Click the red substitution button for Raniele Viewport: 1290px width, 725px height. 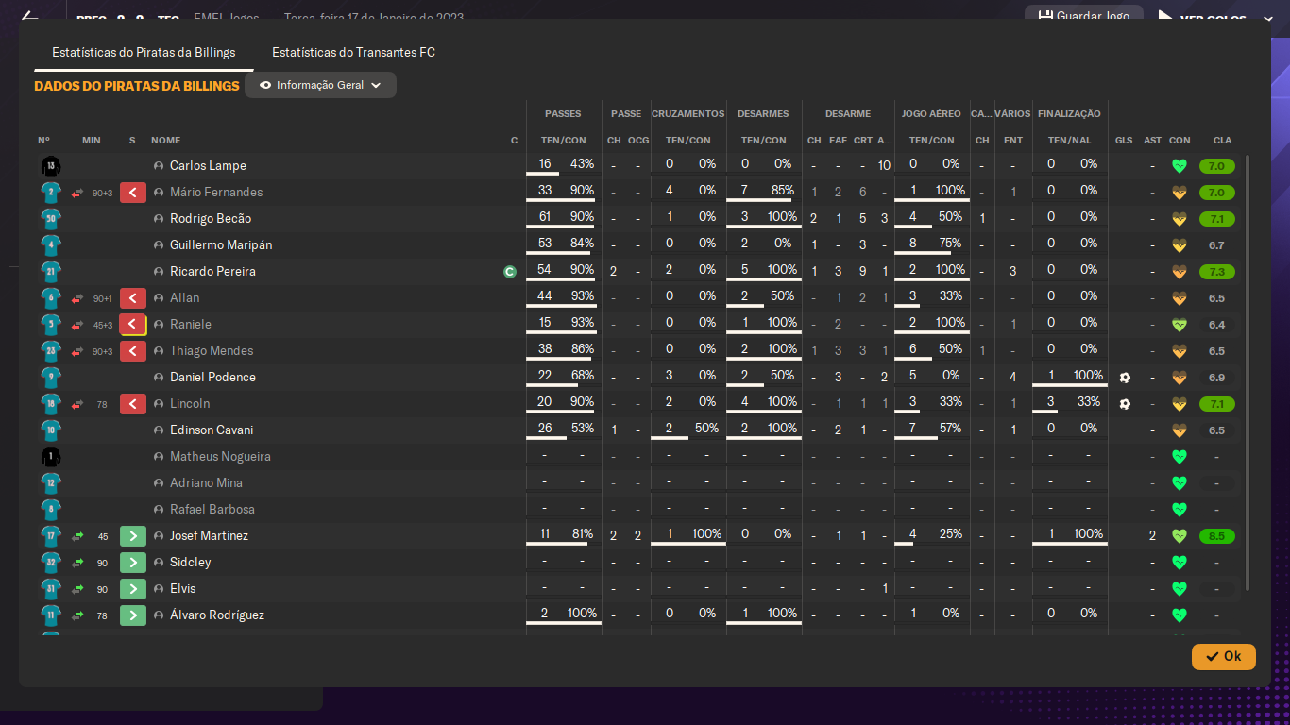(133, 325)
